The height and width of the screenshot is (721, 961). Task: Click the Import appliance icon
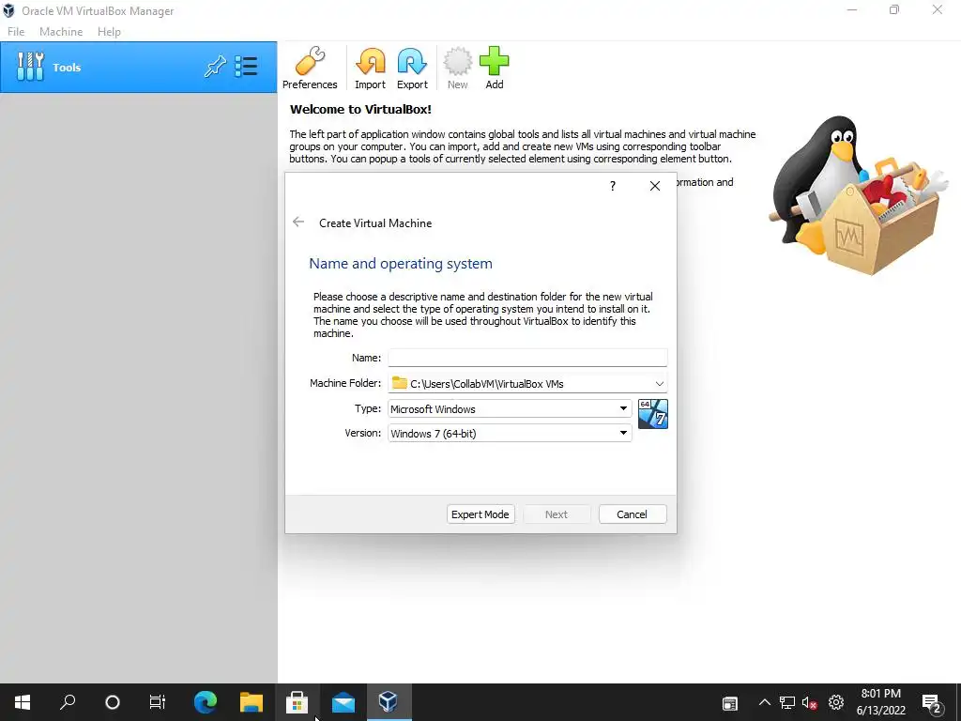370,68
